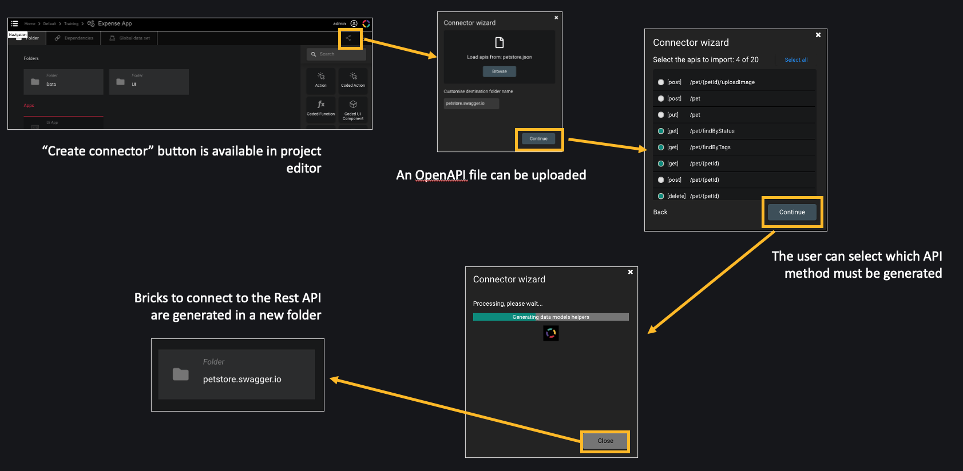Viewport: 963px width, 471px height.
Task: Go to the Home breadcrumb
Action: pos(30,24)
